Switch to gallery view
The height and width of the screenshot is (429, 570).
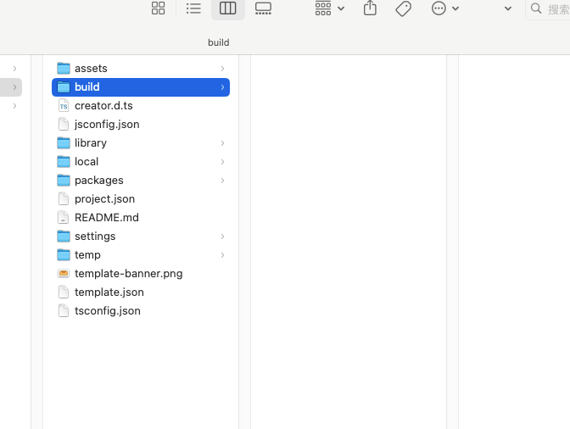(263, 8)
